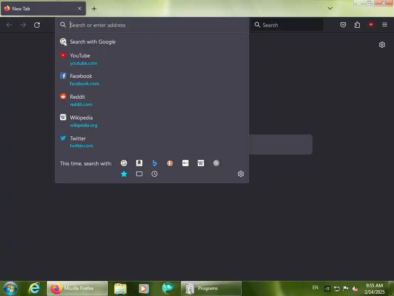Click the wikipedia.org URL
Viewport: 394px width, 296px height.
83,125
